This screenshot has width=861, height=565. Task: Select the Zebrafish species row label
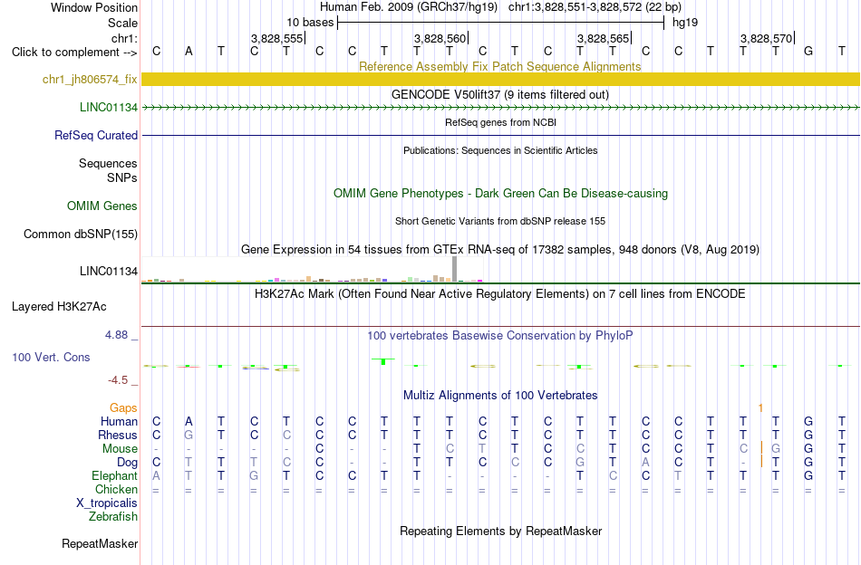pos(113,516)
